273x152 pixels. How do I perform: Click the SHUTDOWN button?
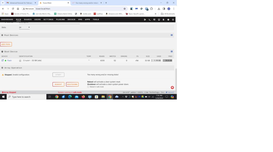(x=72, y=84)
